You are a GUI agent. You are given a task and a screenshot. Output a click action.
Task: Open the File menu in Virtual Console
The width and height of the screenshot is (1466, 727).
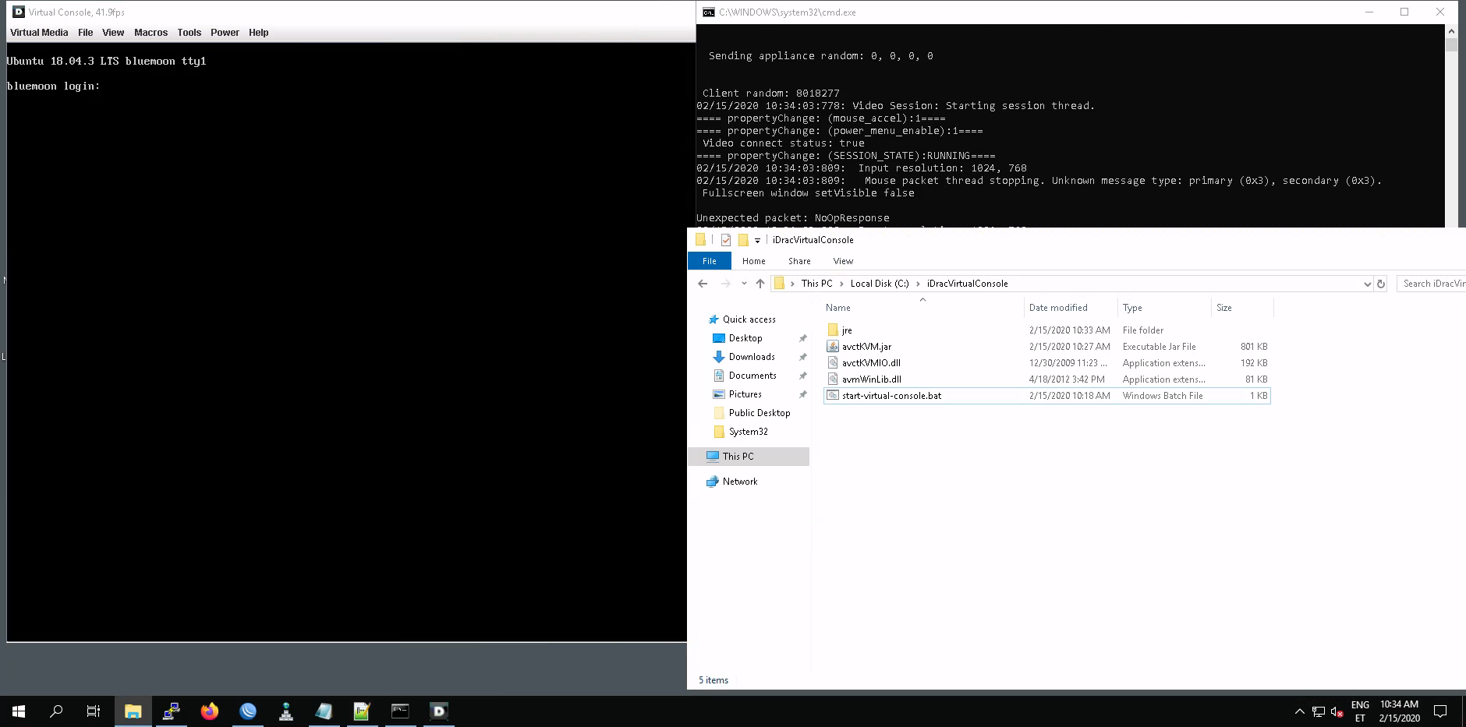point(85,33)
